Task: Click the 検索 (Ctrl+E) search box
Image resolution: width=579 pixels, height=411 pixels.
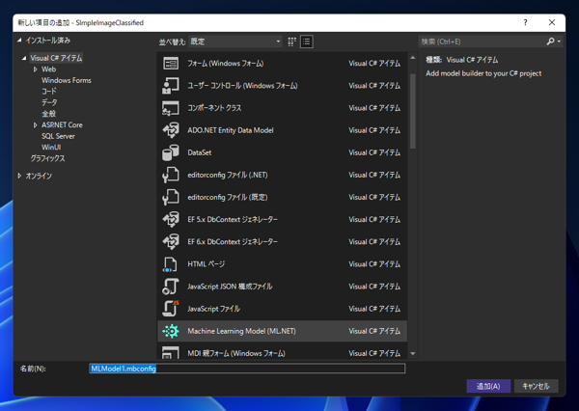Action: click(482, 41)
